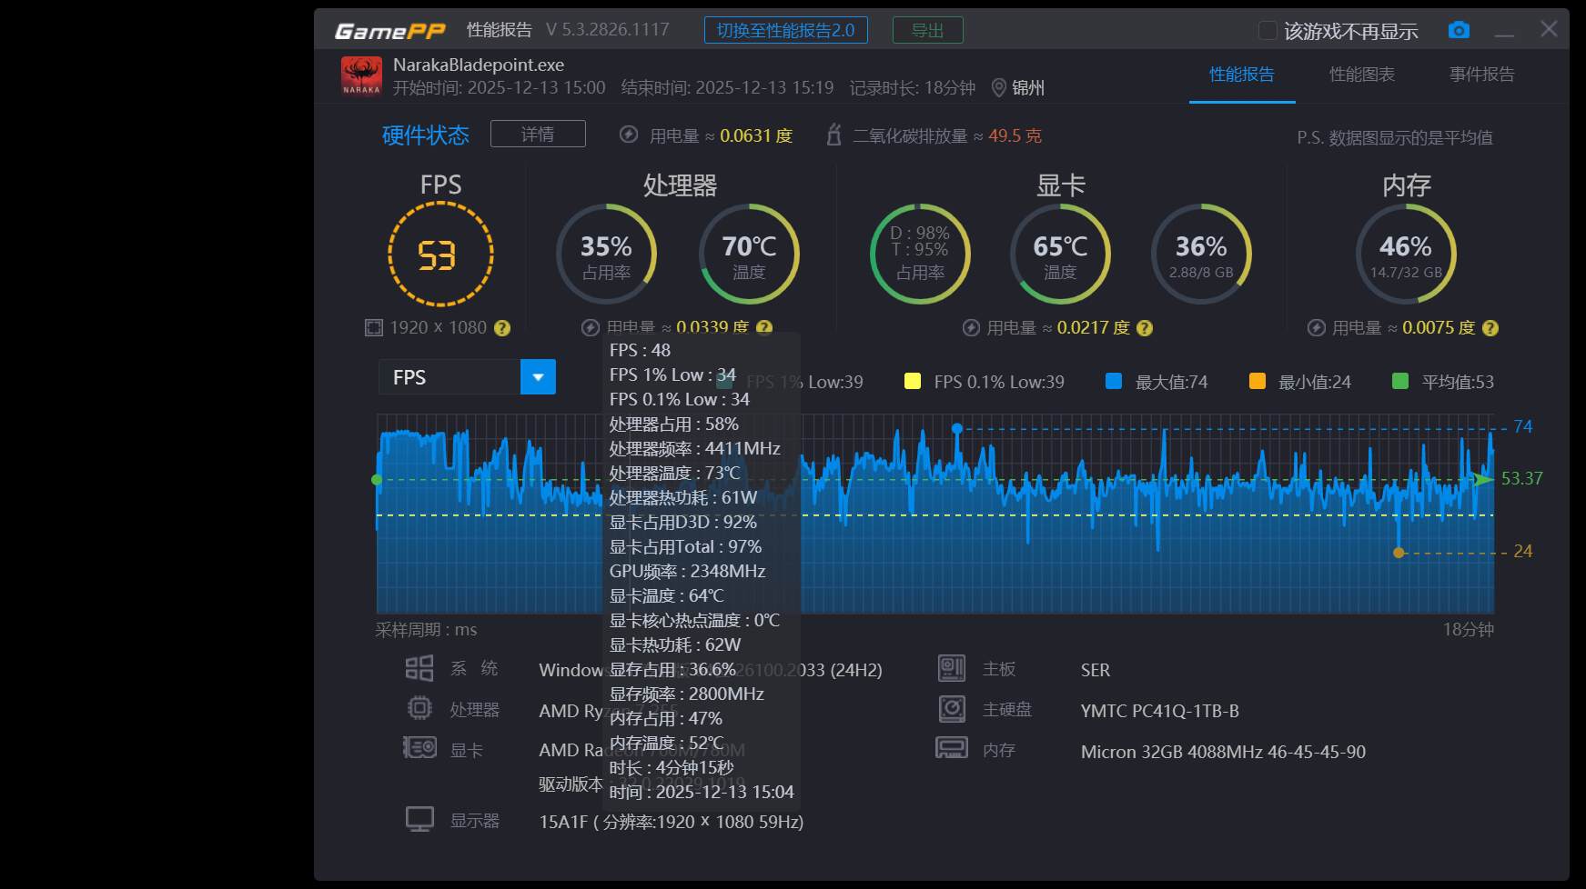Screen dimensions: 1586x889
Task: Click the '记录时长: 18分钟' text
Action: coord(913,87)
